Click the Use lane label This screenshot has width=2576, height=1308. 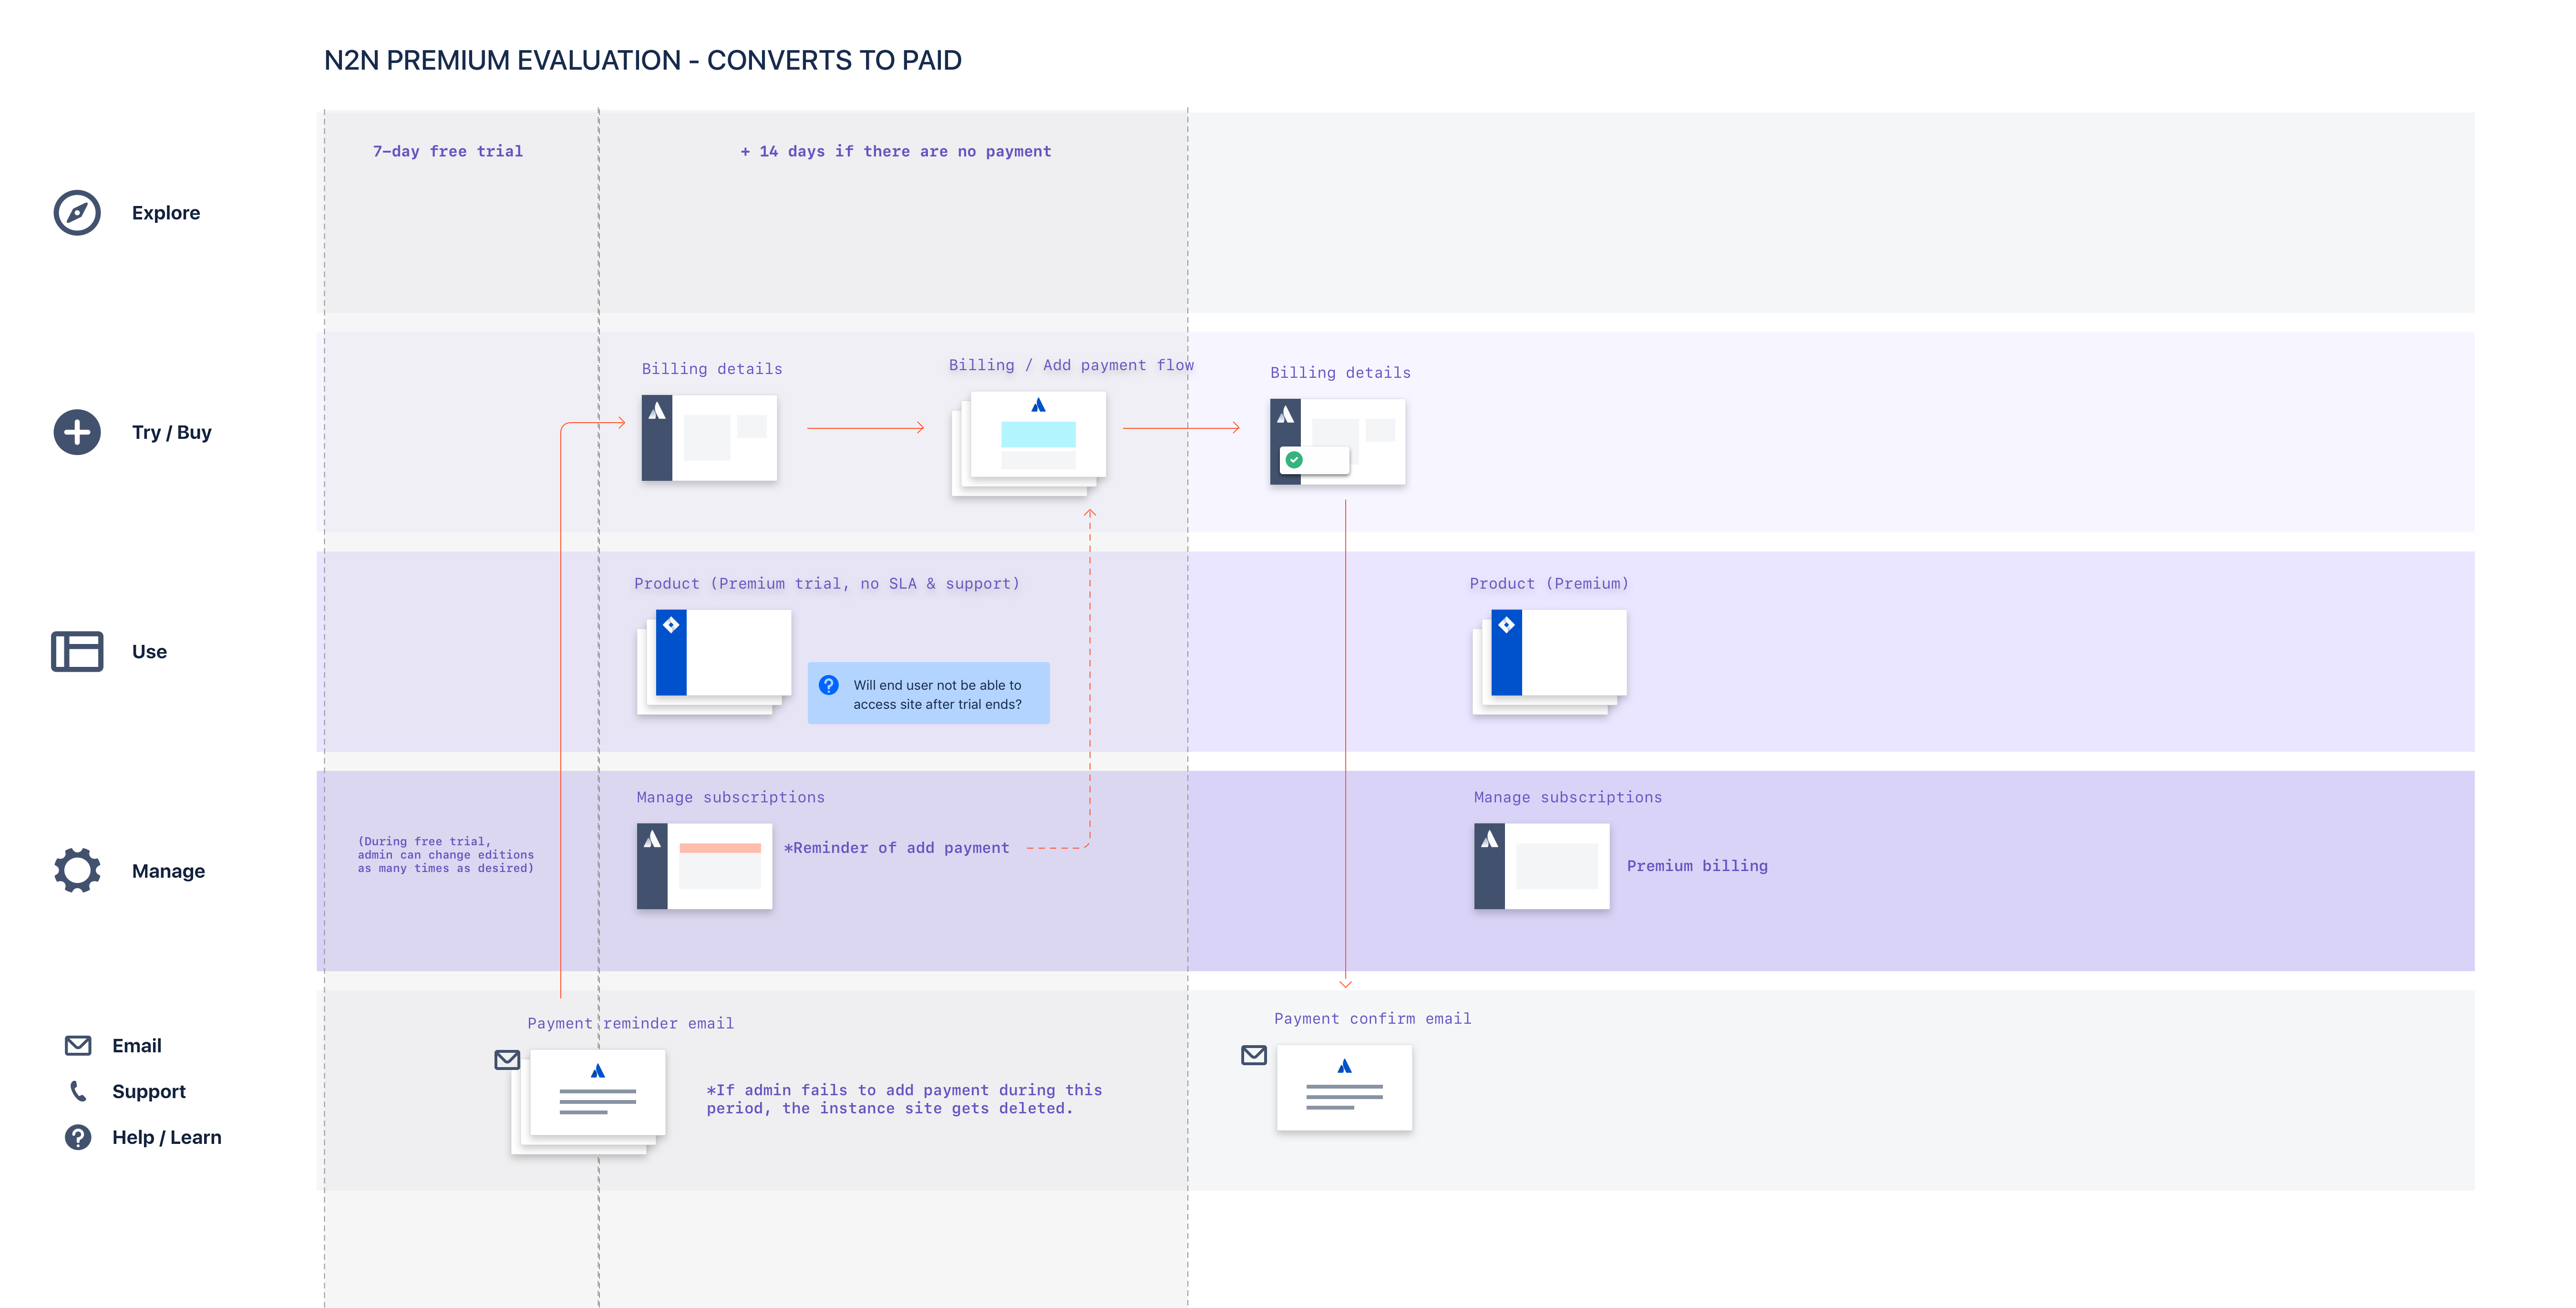[x=149, y=651]
